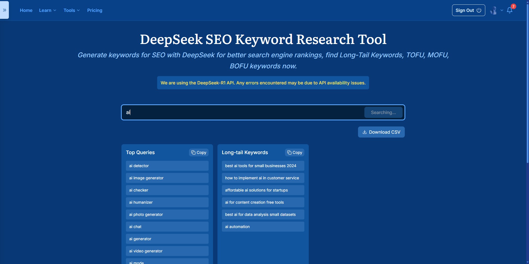The image size is (529, 264).
Task: Click the page vertical scrollbar
Action: pyautogui.click(x=528, y=83)
